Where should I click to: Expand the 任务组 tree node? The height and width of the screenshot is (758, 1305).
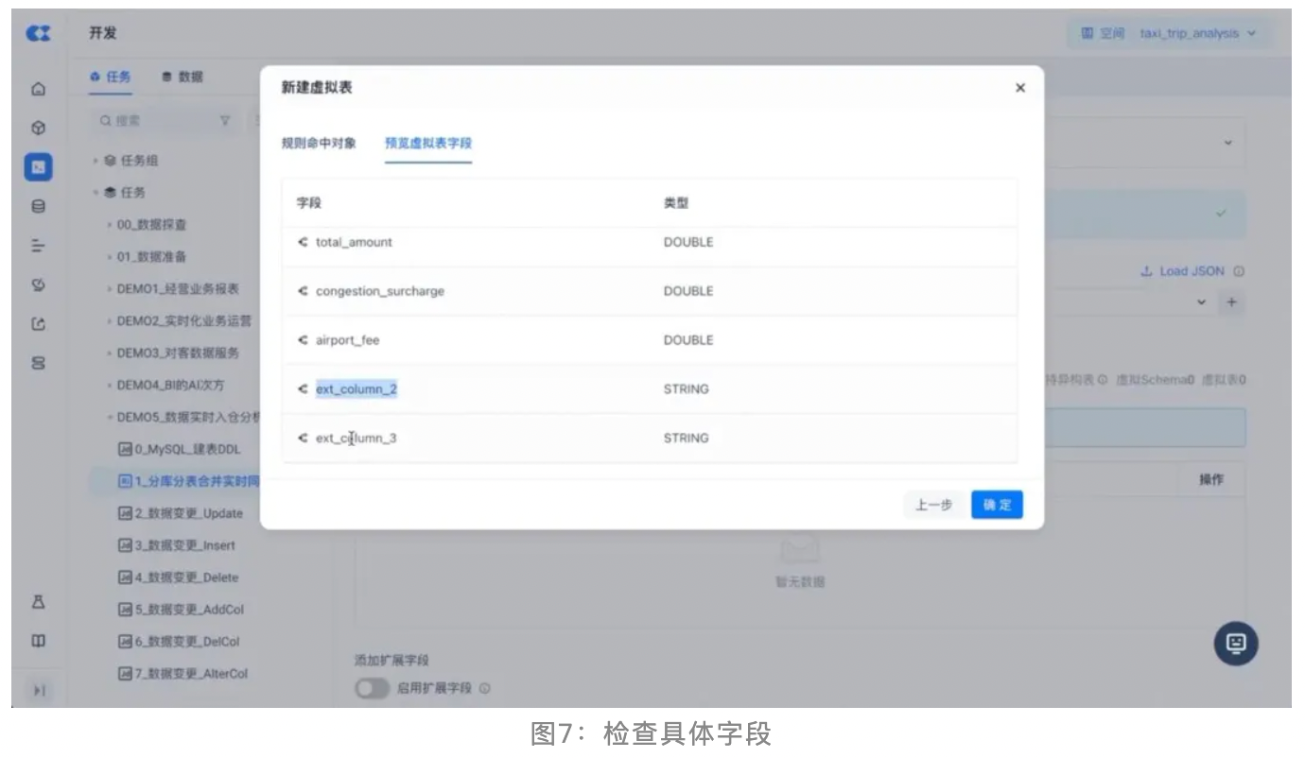[x=96, y=161]
